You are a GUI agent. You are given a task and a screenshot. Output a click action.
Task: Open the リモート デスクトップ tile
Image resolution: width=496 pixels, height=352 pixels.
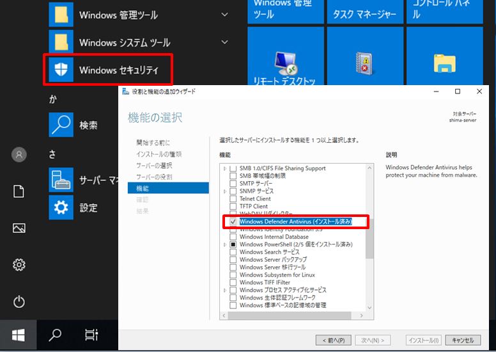[286, 56]
